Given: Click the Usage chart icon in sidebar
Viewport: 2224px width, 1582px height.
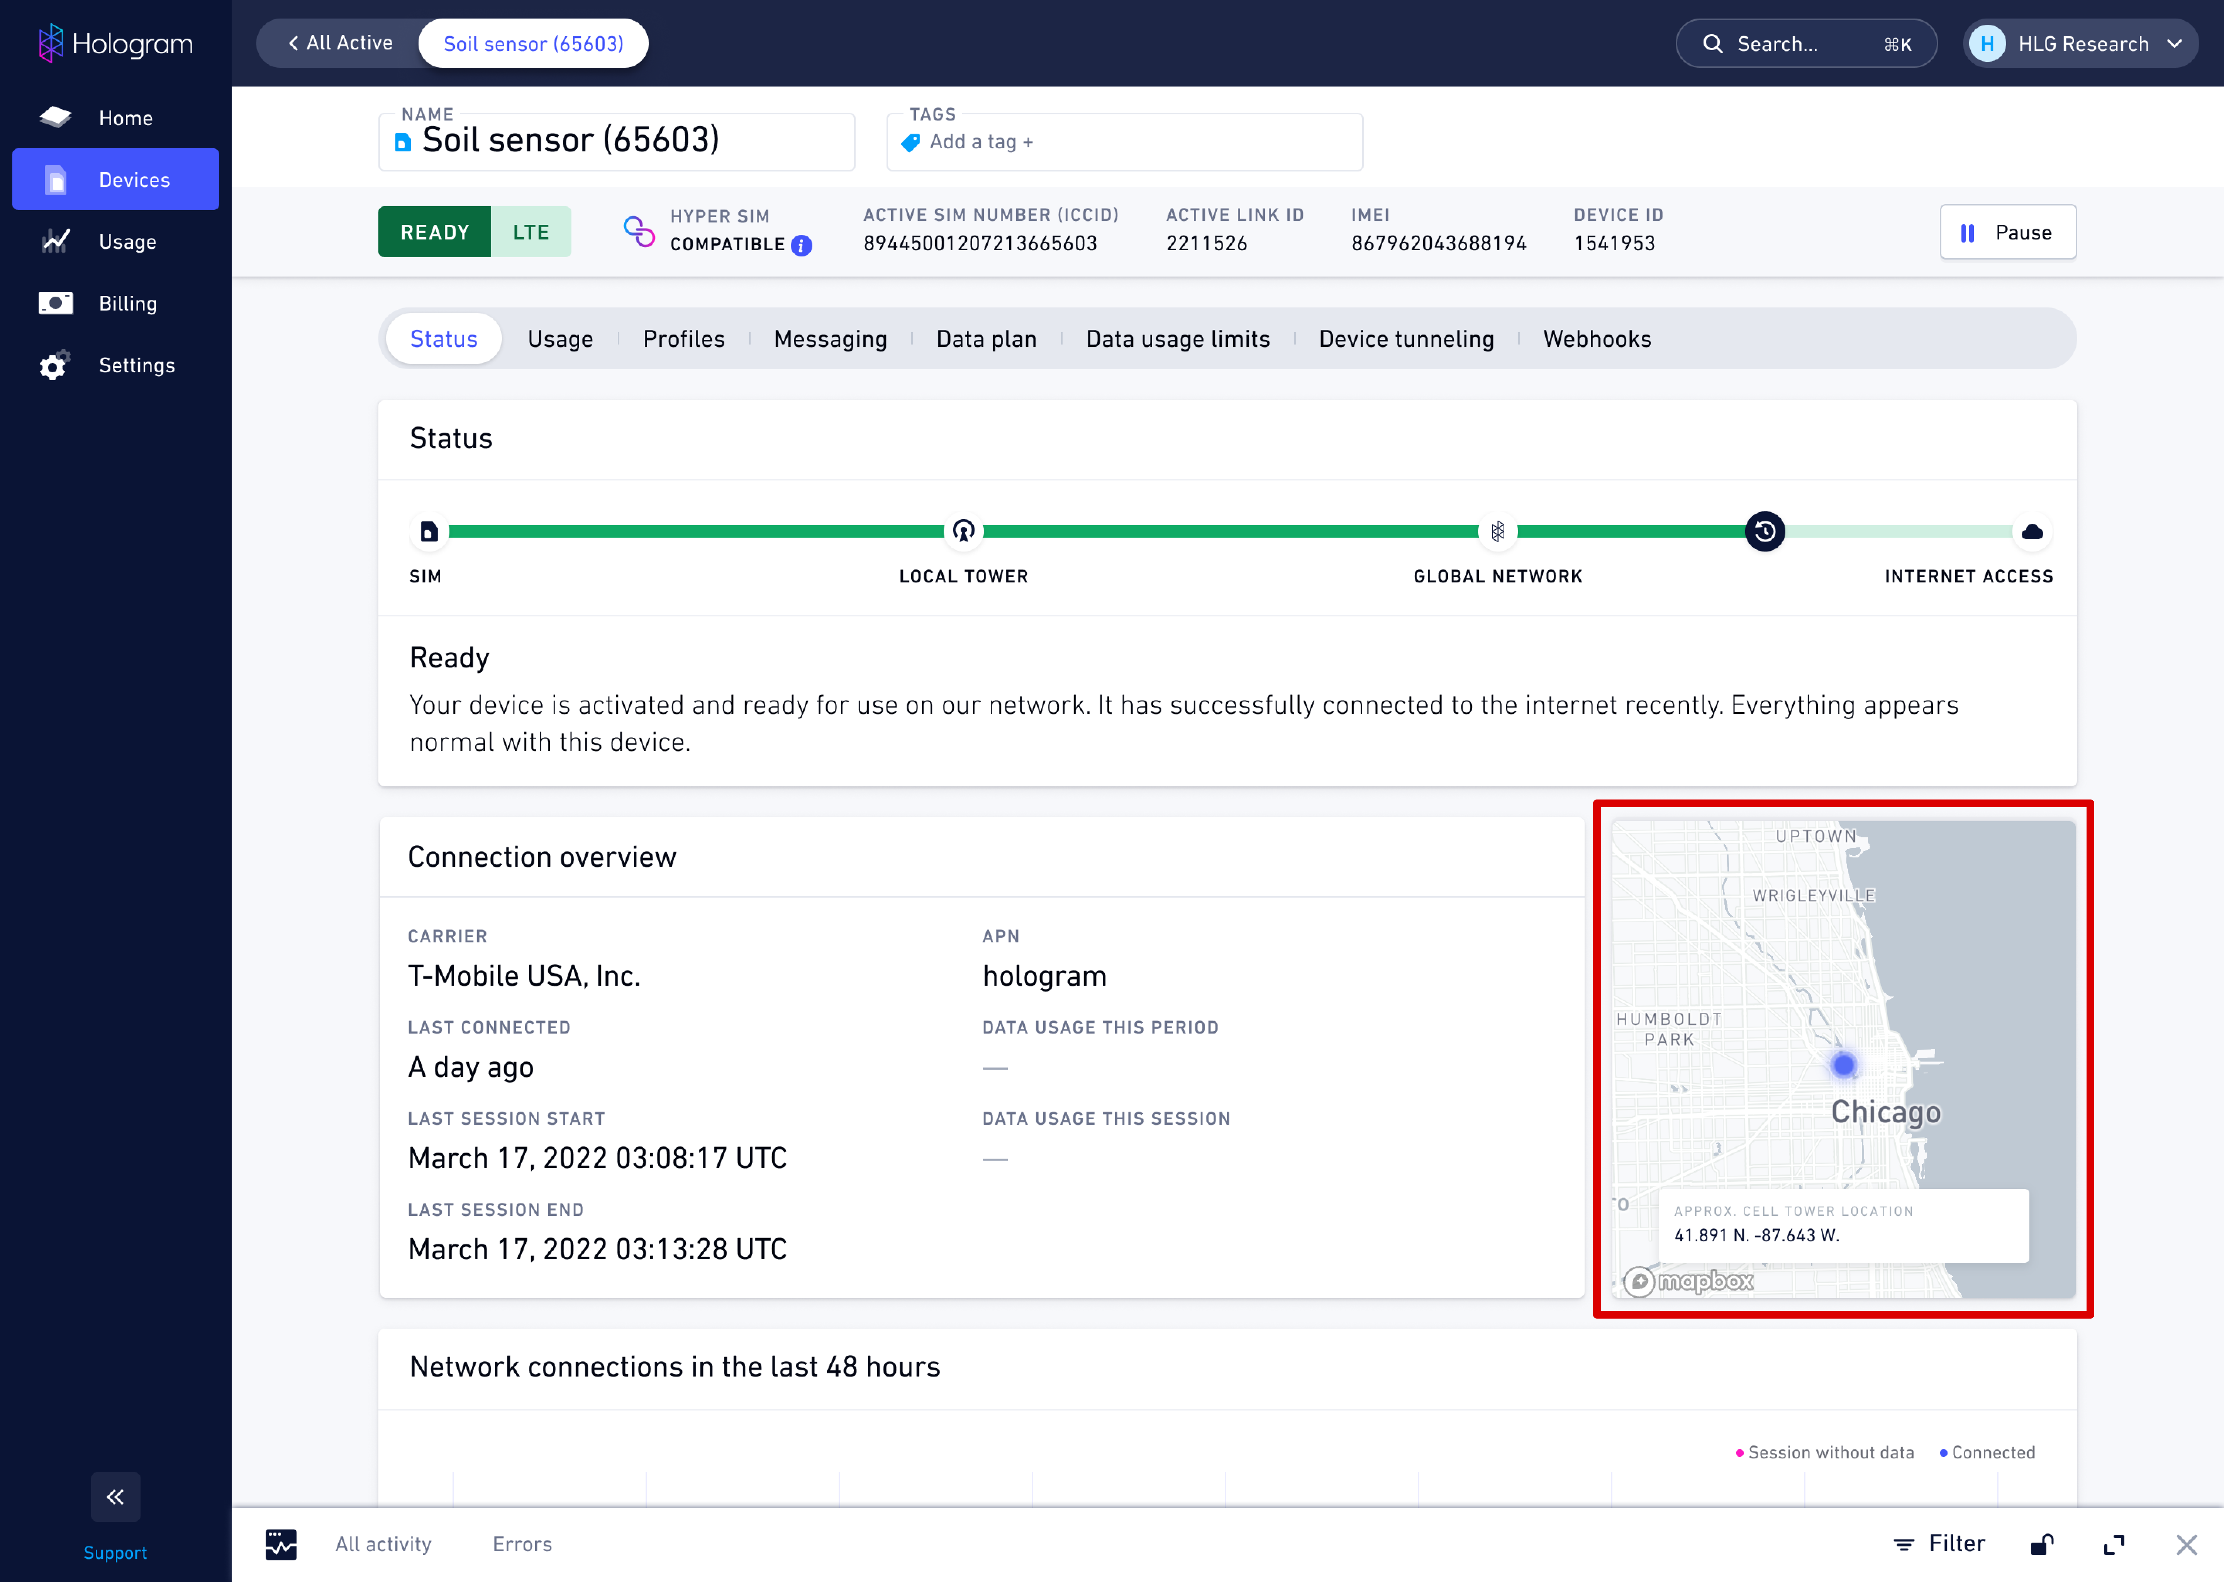Looking at the screenshot, I should pyautogui.click(x=56, y=241).
